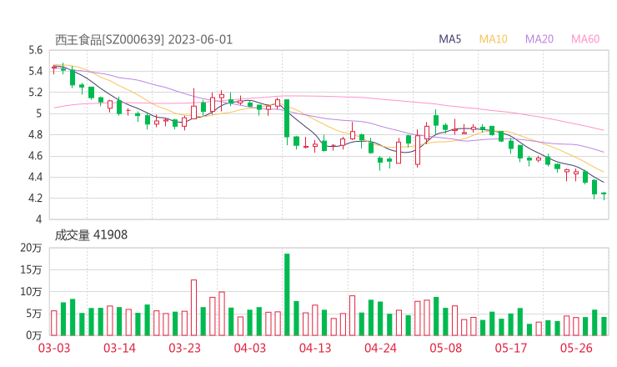Click the chart title 西王食品[SZ000639] 2023-06-01
This screenshot has width=617, height=367.
point(143,40)
